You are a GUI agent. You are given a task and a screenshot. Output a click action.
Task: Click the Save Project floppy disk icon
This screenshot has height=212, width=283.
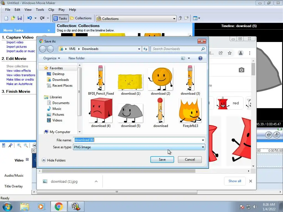(x=20, y=18)
